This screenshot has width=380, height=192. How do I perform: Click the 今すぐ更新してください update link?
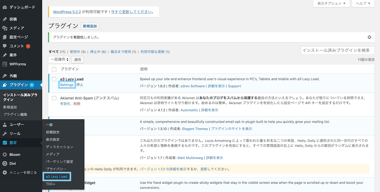131,11
